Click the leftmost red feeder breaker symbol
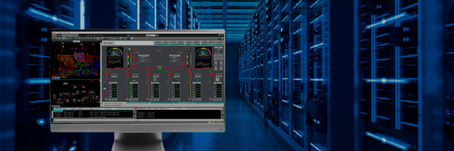 107,74
